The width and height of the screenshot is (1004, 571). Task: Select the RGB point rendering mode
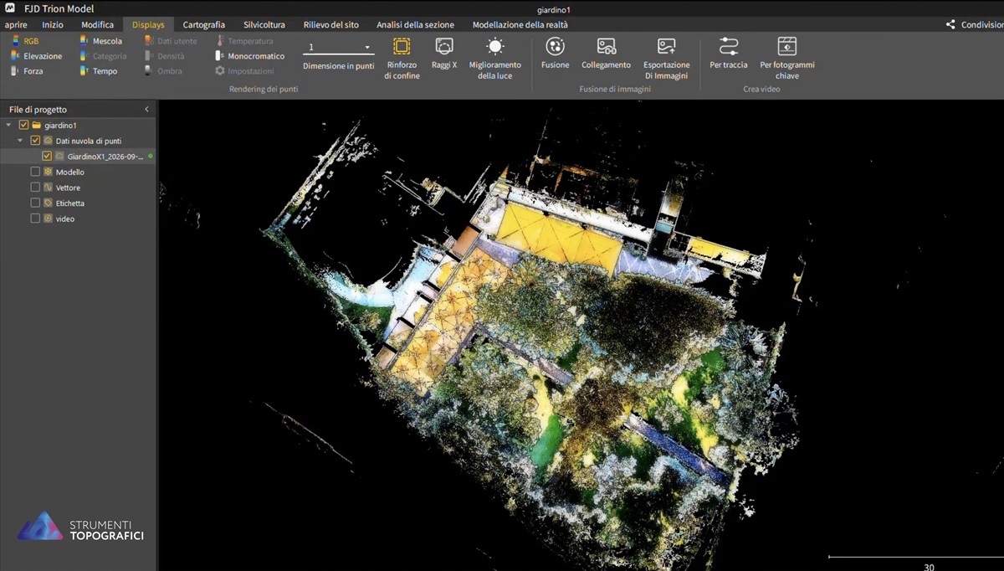pyautogui.click(x=25, y=41)
